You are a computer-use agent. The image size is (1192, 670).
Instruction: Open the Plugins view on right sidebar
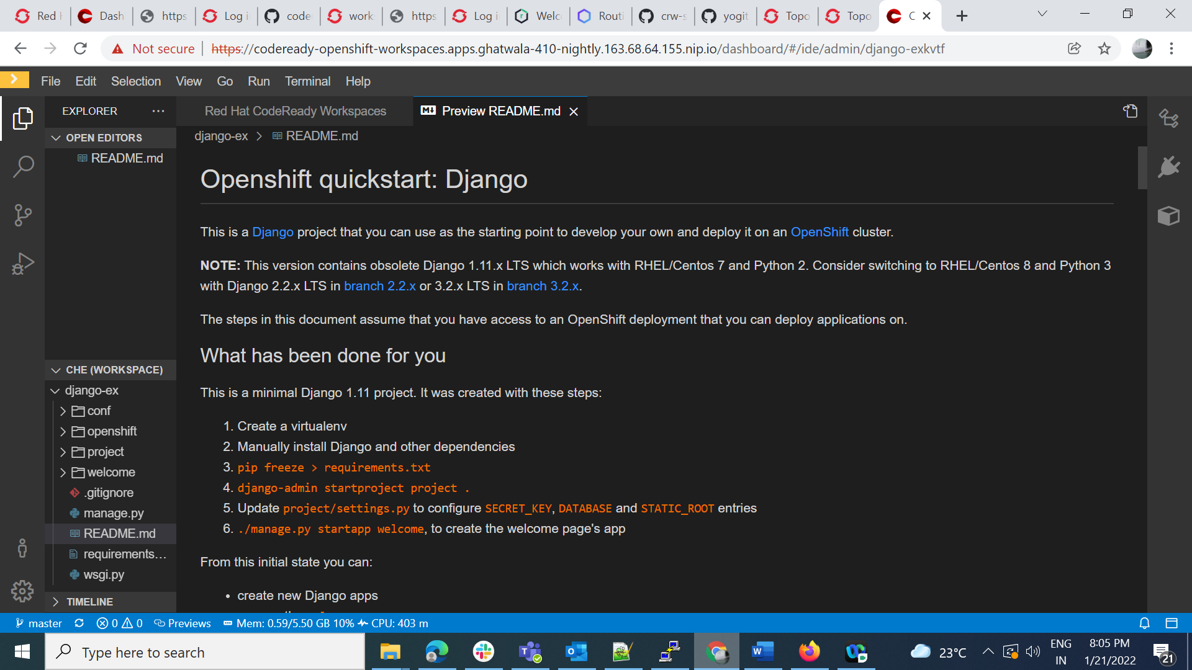pos(1168,167)
